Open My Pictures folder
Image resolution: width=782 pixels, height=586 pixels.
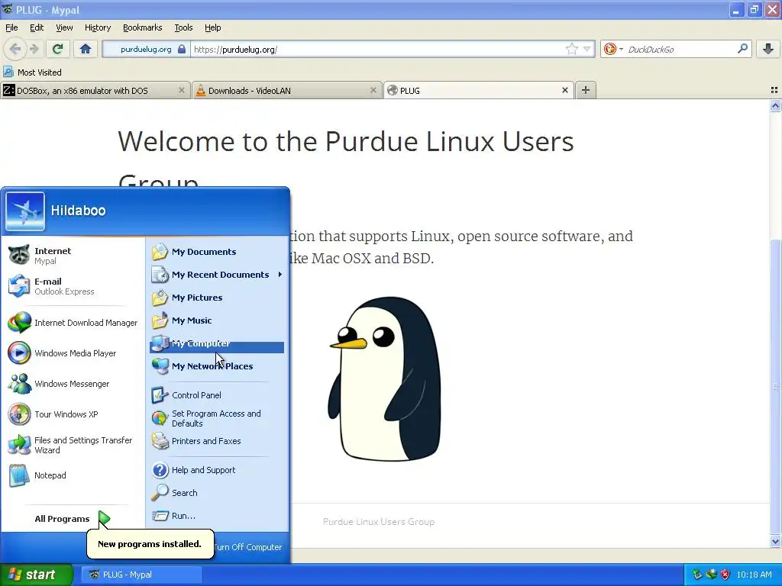[216, 298]
